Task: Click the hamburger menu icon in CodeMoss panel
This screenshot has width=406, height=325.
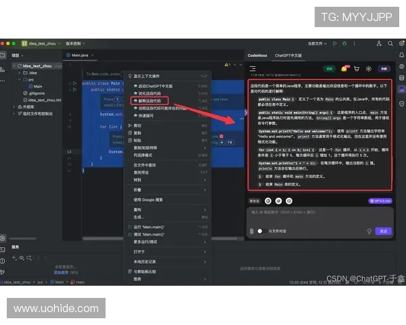Action: tap(253, 68)
